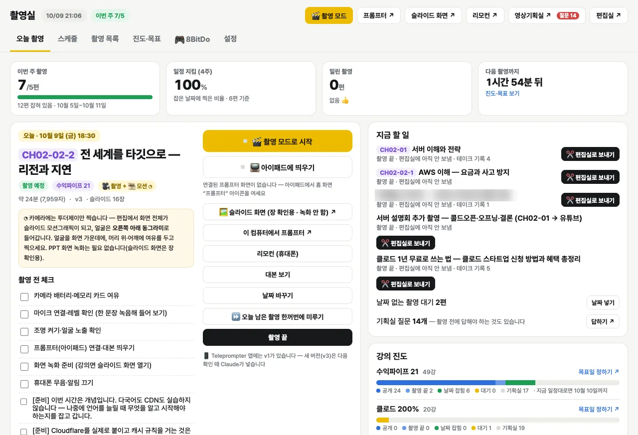
Task: Check the [준비] 이번 시간은 개념입니다 item
Action: 24,402
